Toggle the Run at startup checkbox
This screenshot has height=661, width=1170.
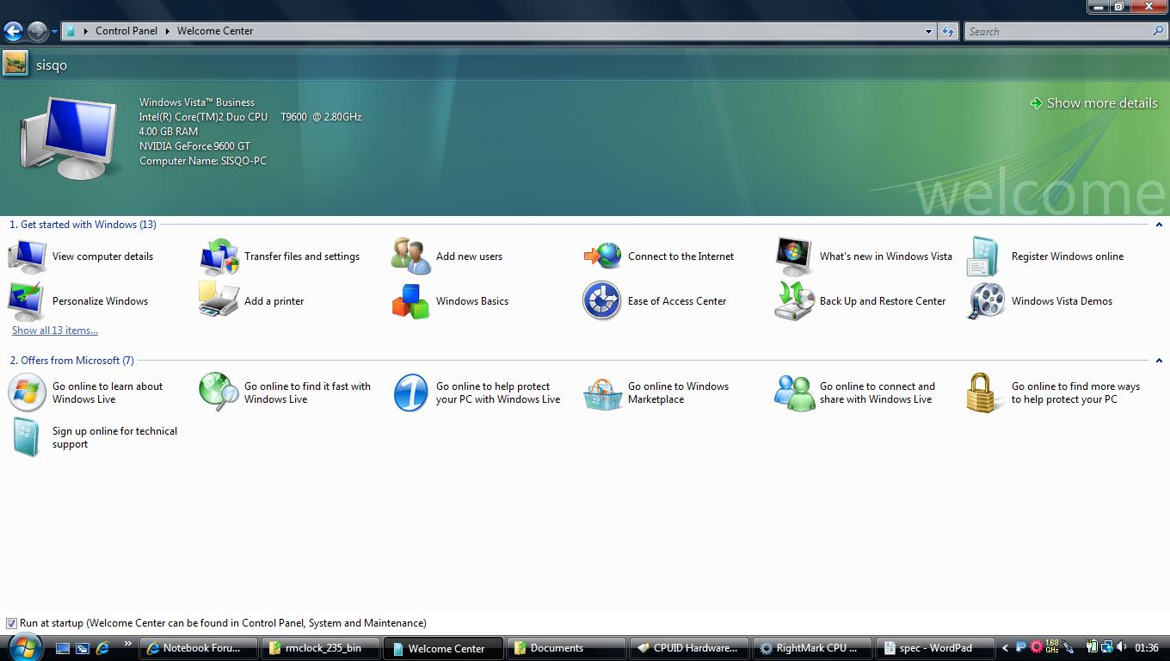[11, 623]
